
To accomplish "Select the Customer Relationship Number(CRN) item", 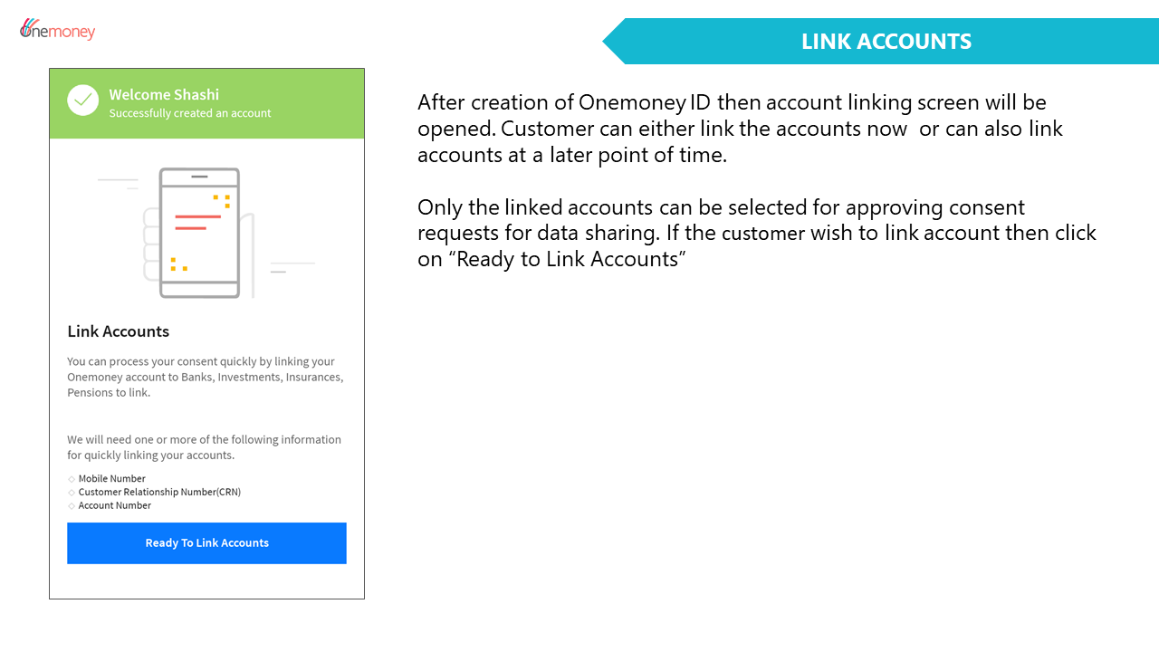I will click(159, 493).
